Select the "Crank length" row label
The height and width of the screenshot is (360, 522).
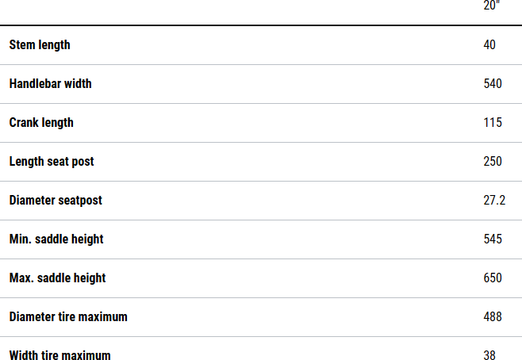[x=41, y=123]
